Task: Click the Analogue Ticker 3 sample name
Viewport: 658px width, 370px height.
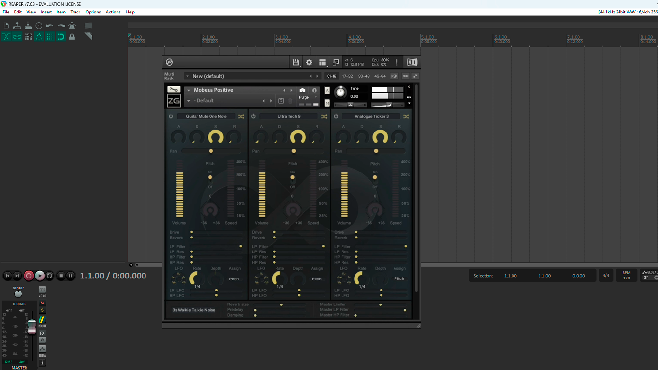Action: click(371, 116)
